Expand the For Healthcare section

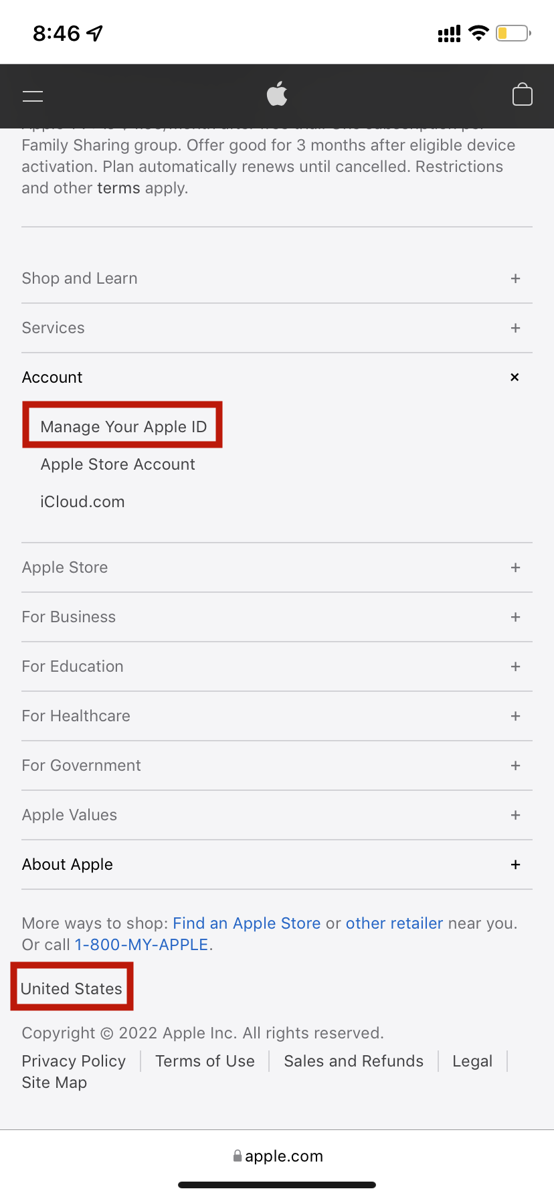tap(76, 716)
